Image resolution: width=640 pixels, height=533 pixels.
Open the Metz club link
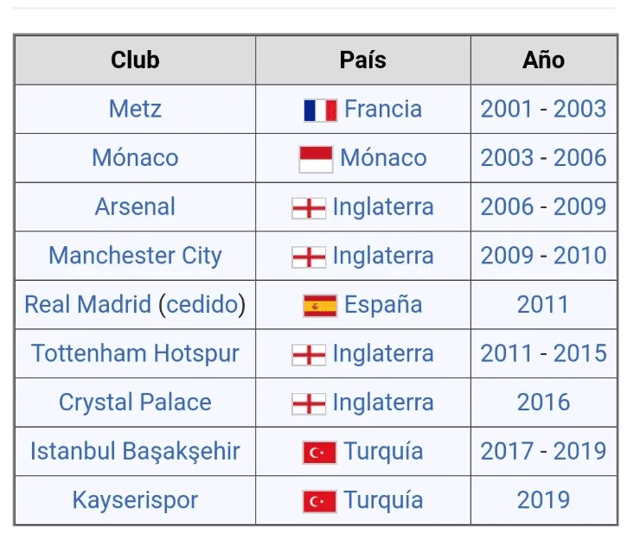point(135,109)
